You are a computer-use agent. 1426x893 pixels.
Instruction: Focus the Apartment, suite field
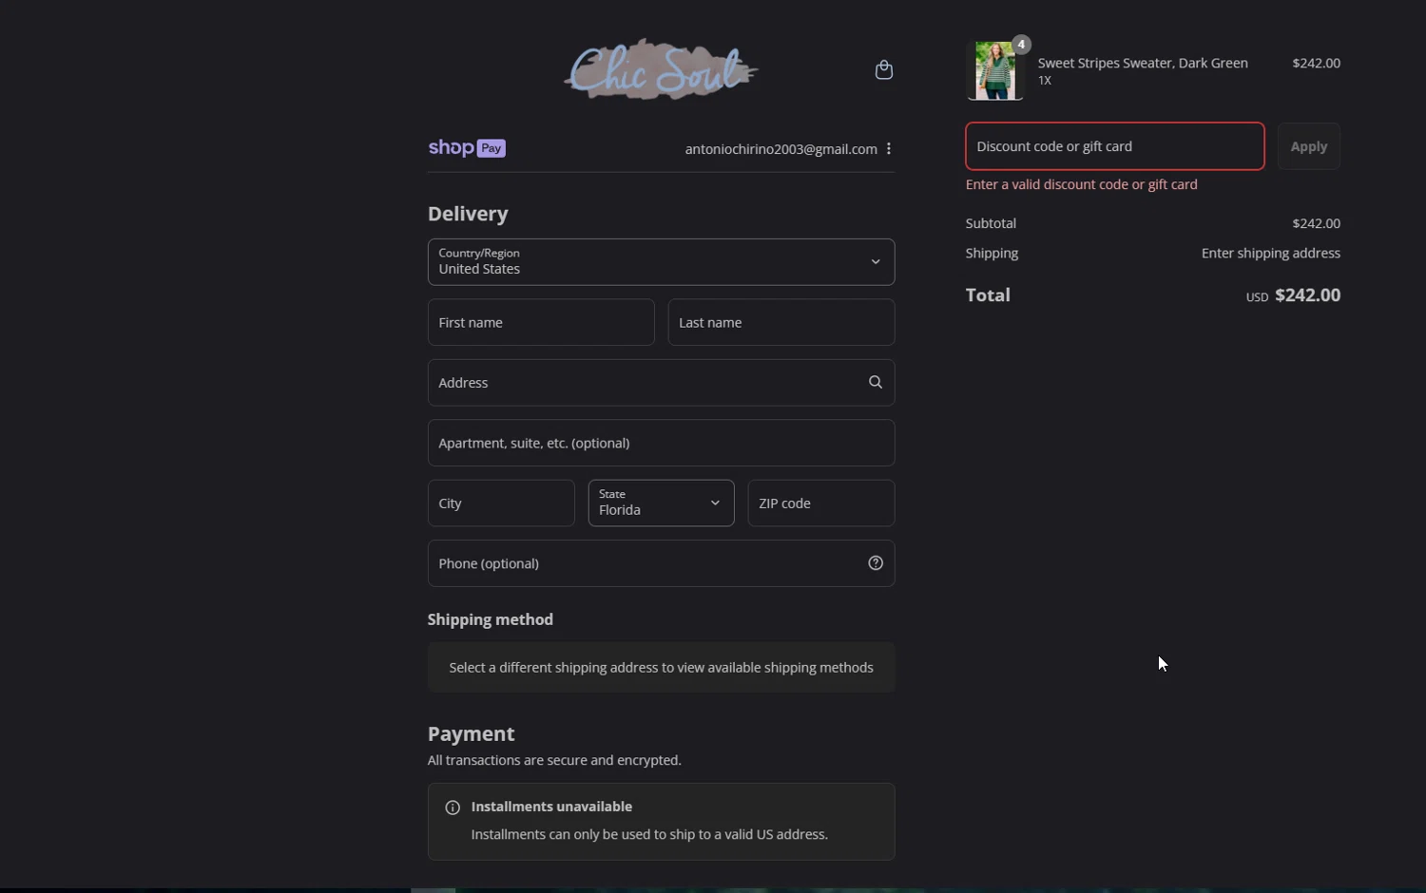[661, 443]
